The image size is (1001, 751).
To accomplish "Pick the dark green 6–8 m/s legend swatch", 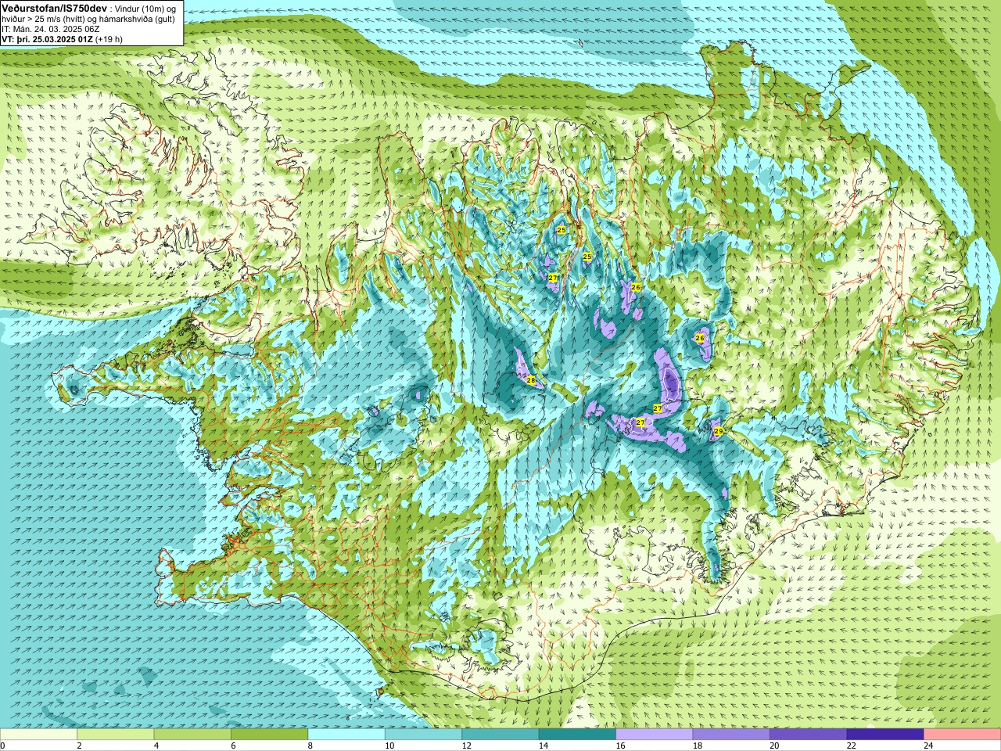I will click(270, 734).
